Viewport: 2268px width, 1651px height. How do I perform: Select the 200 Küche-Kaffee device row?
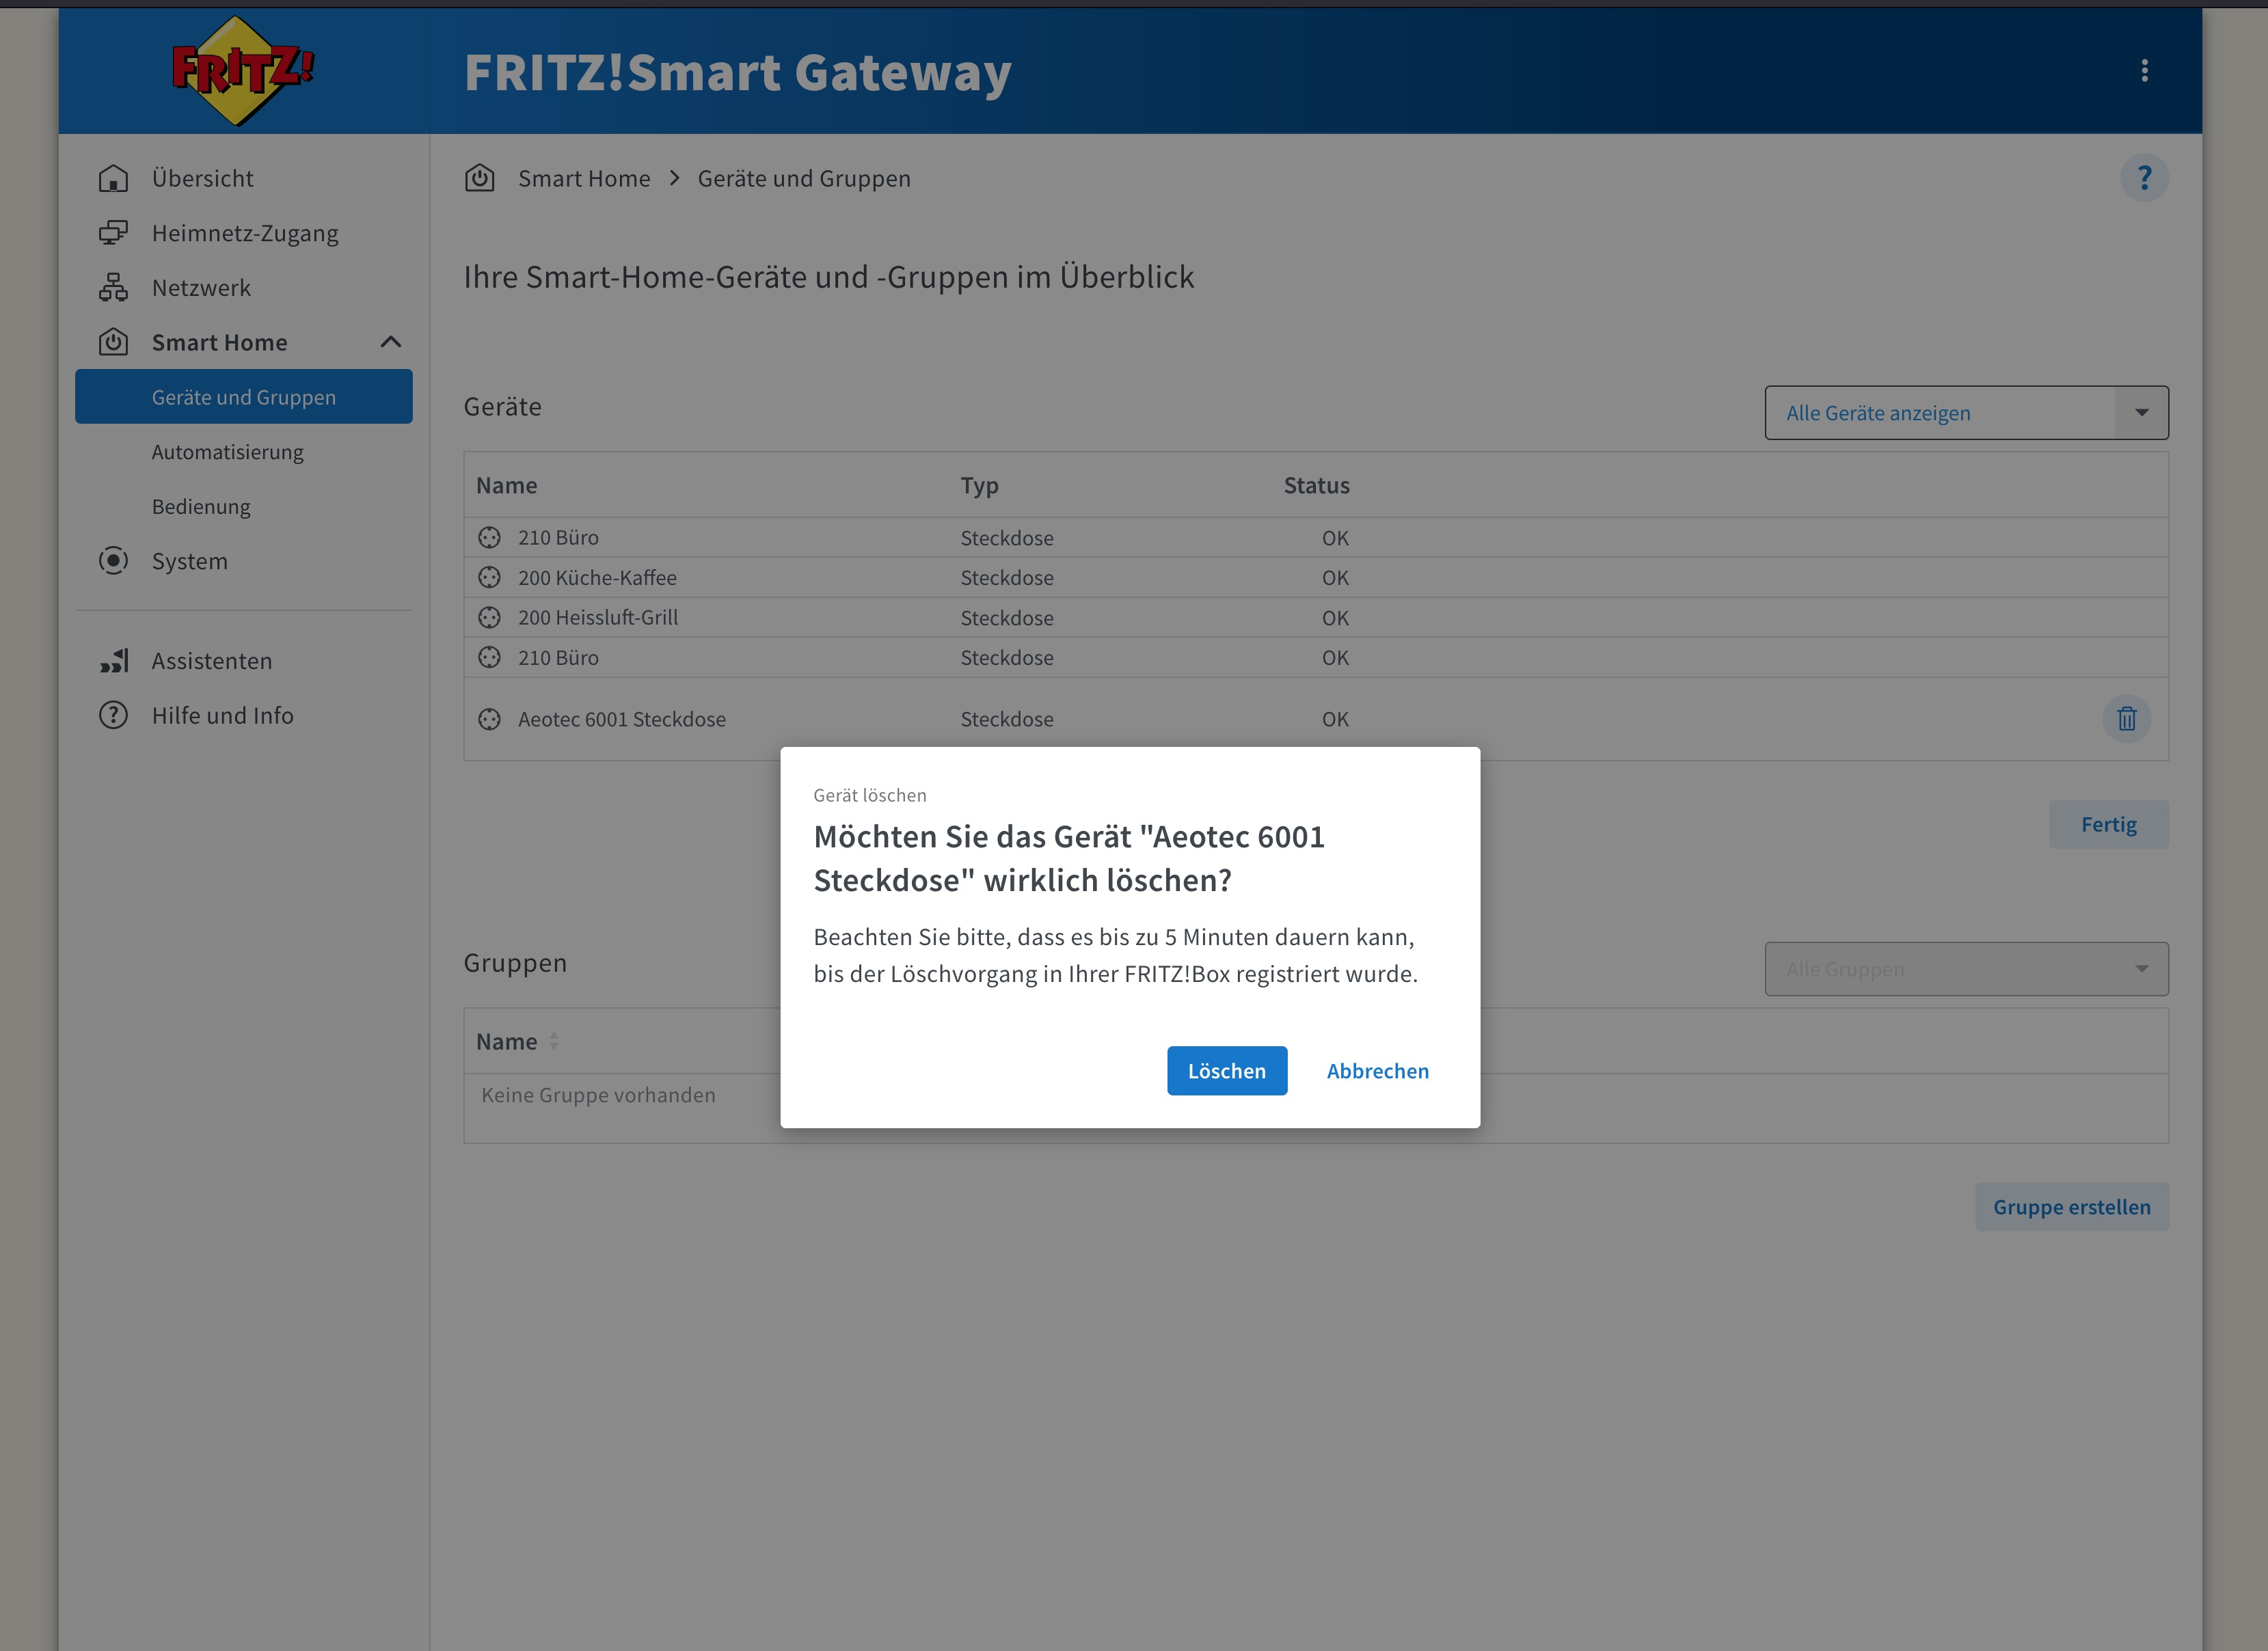(597, 578)
